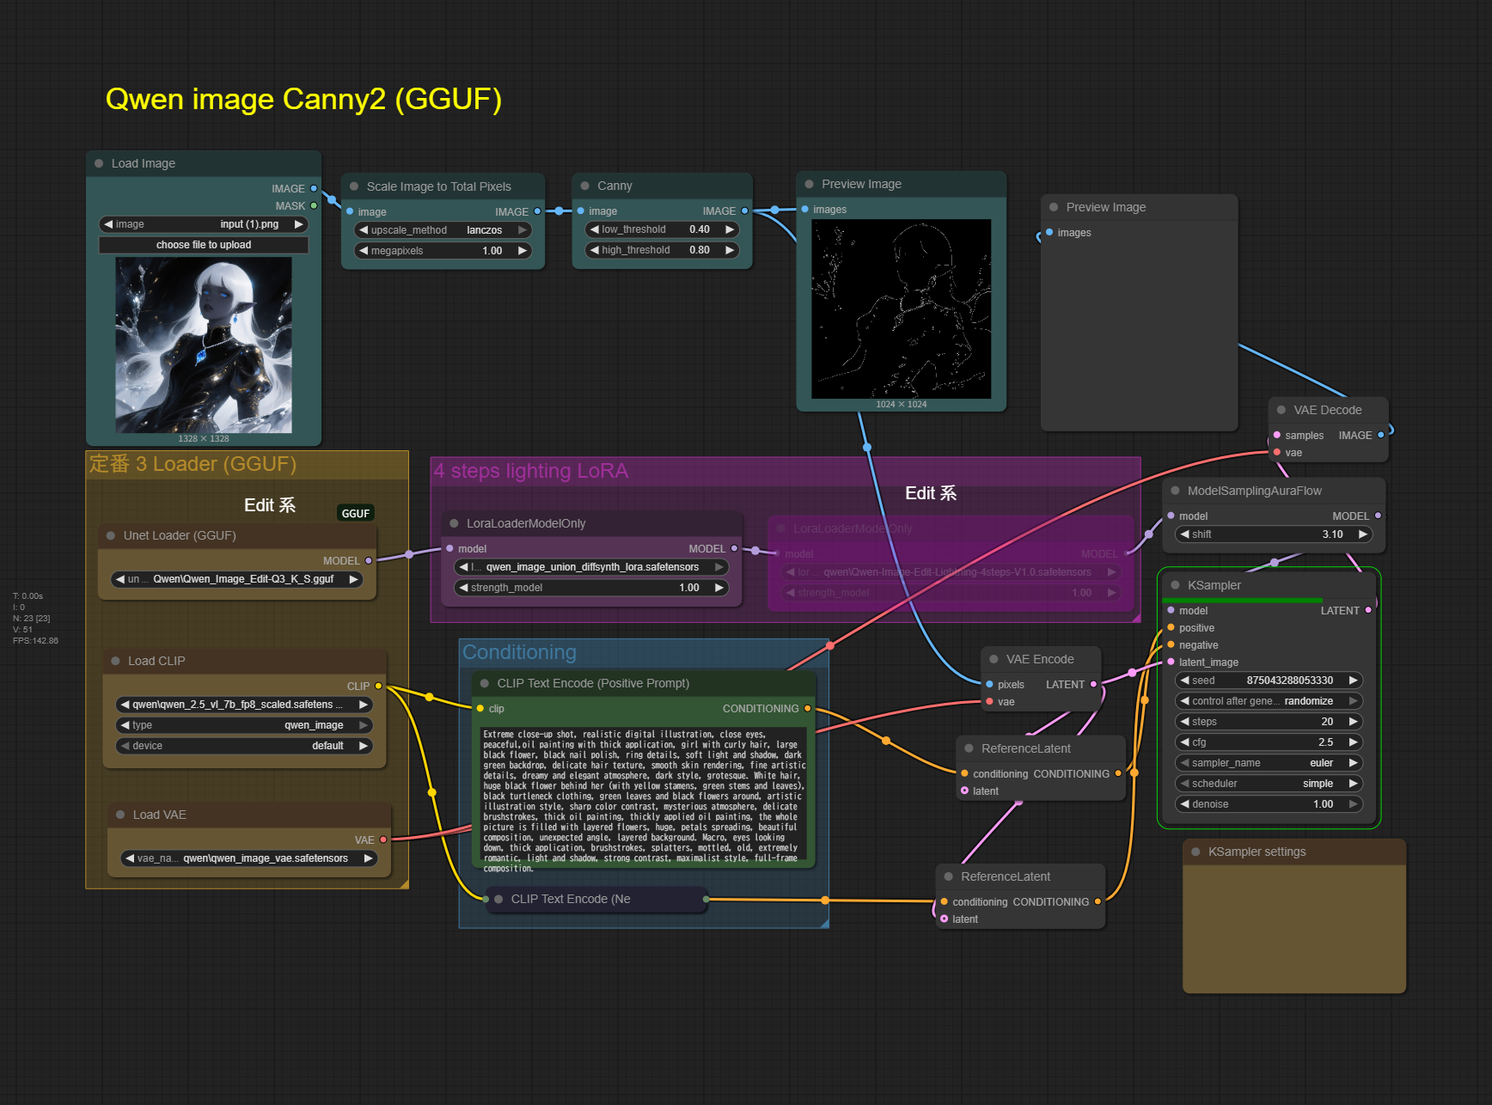Screen dimensions: 1492x1105
Task: Click the denoise value slider in KSampler
Action: click(1268, 804)
